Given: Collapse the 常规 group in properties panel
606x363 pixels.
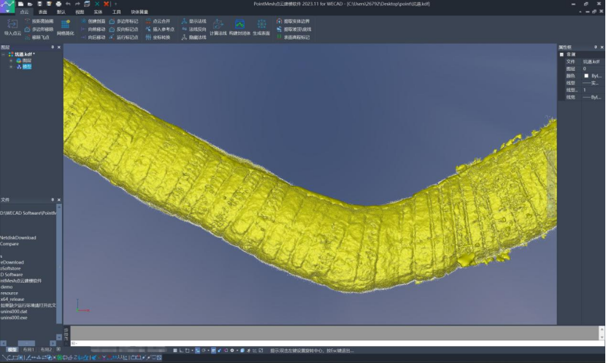Looking at the screenshot, I should coord(561,55).
